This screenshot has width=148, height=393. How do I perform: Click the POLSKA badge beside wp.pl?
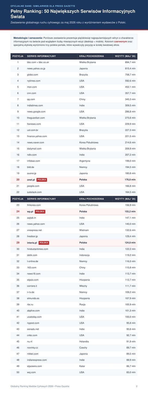(40, 212)
